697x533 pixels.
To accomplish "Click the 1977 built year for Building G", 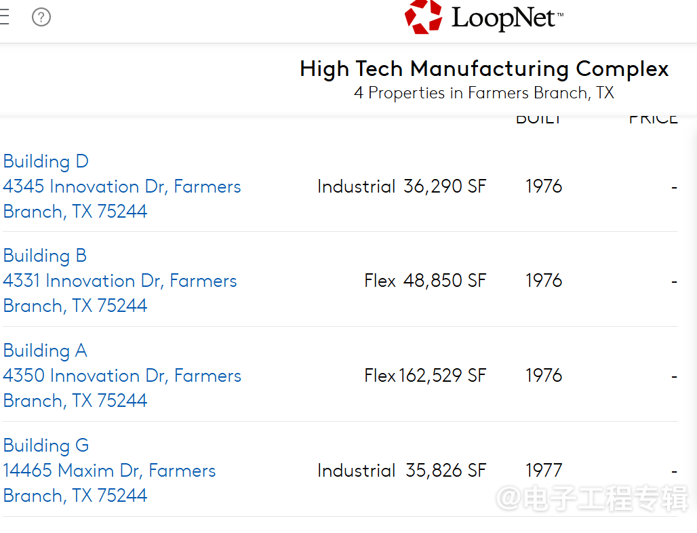I will [544, 471].
